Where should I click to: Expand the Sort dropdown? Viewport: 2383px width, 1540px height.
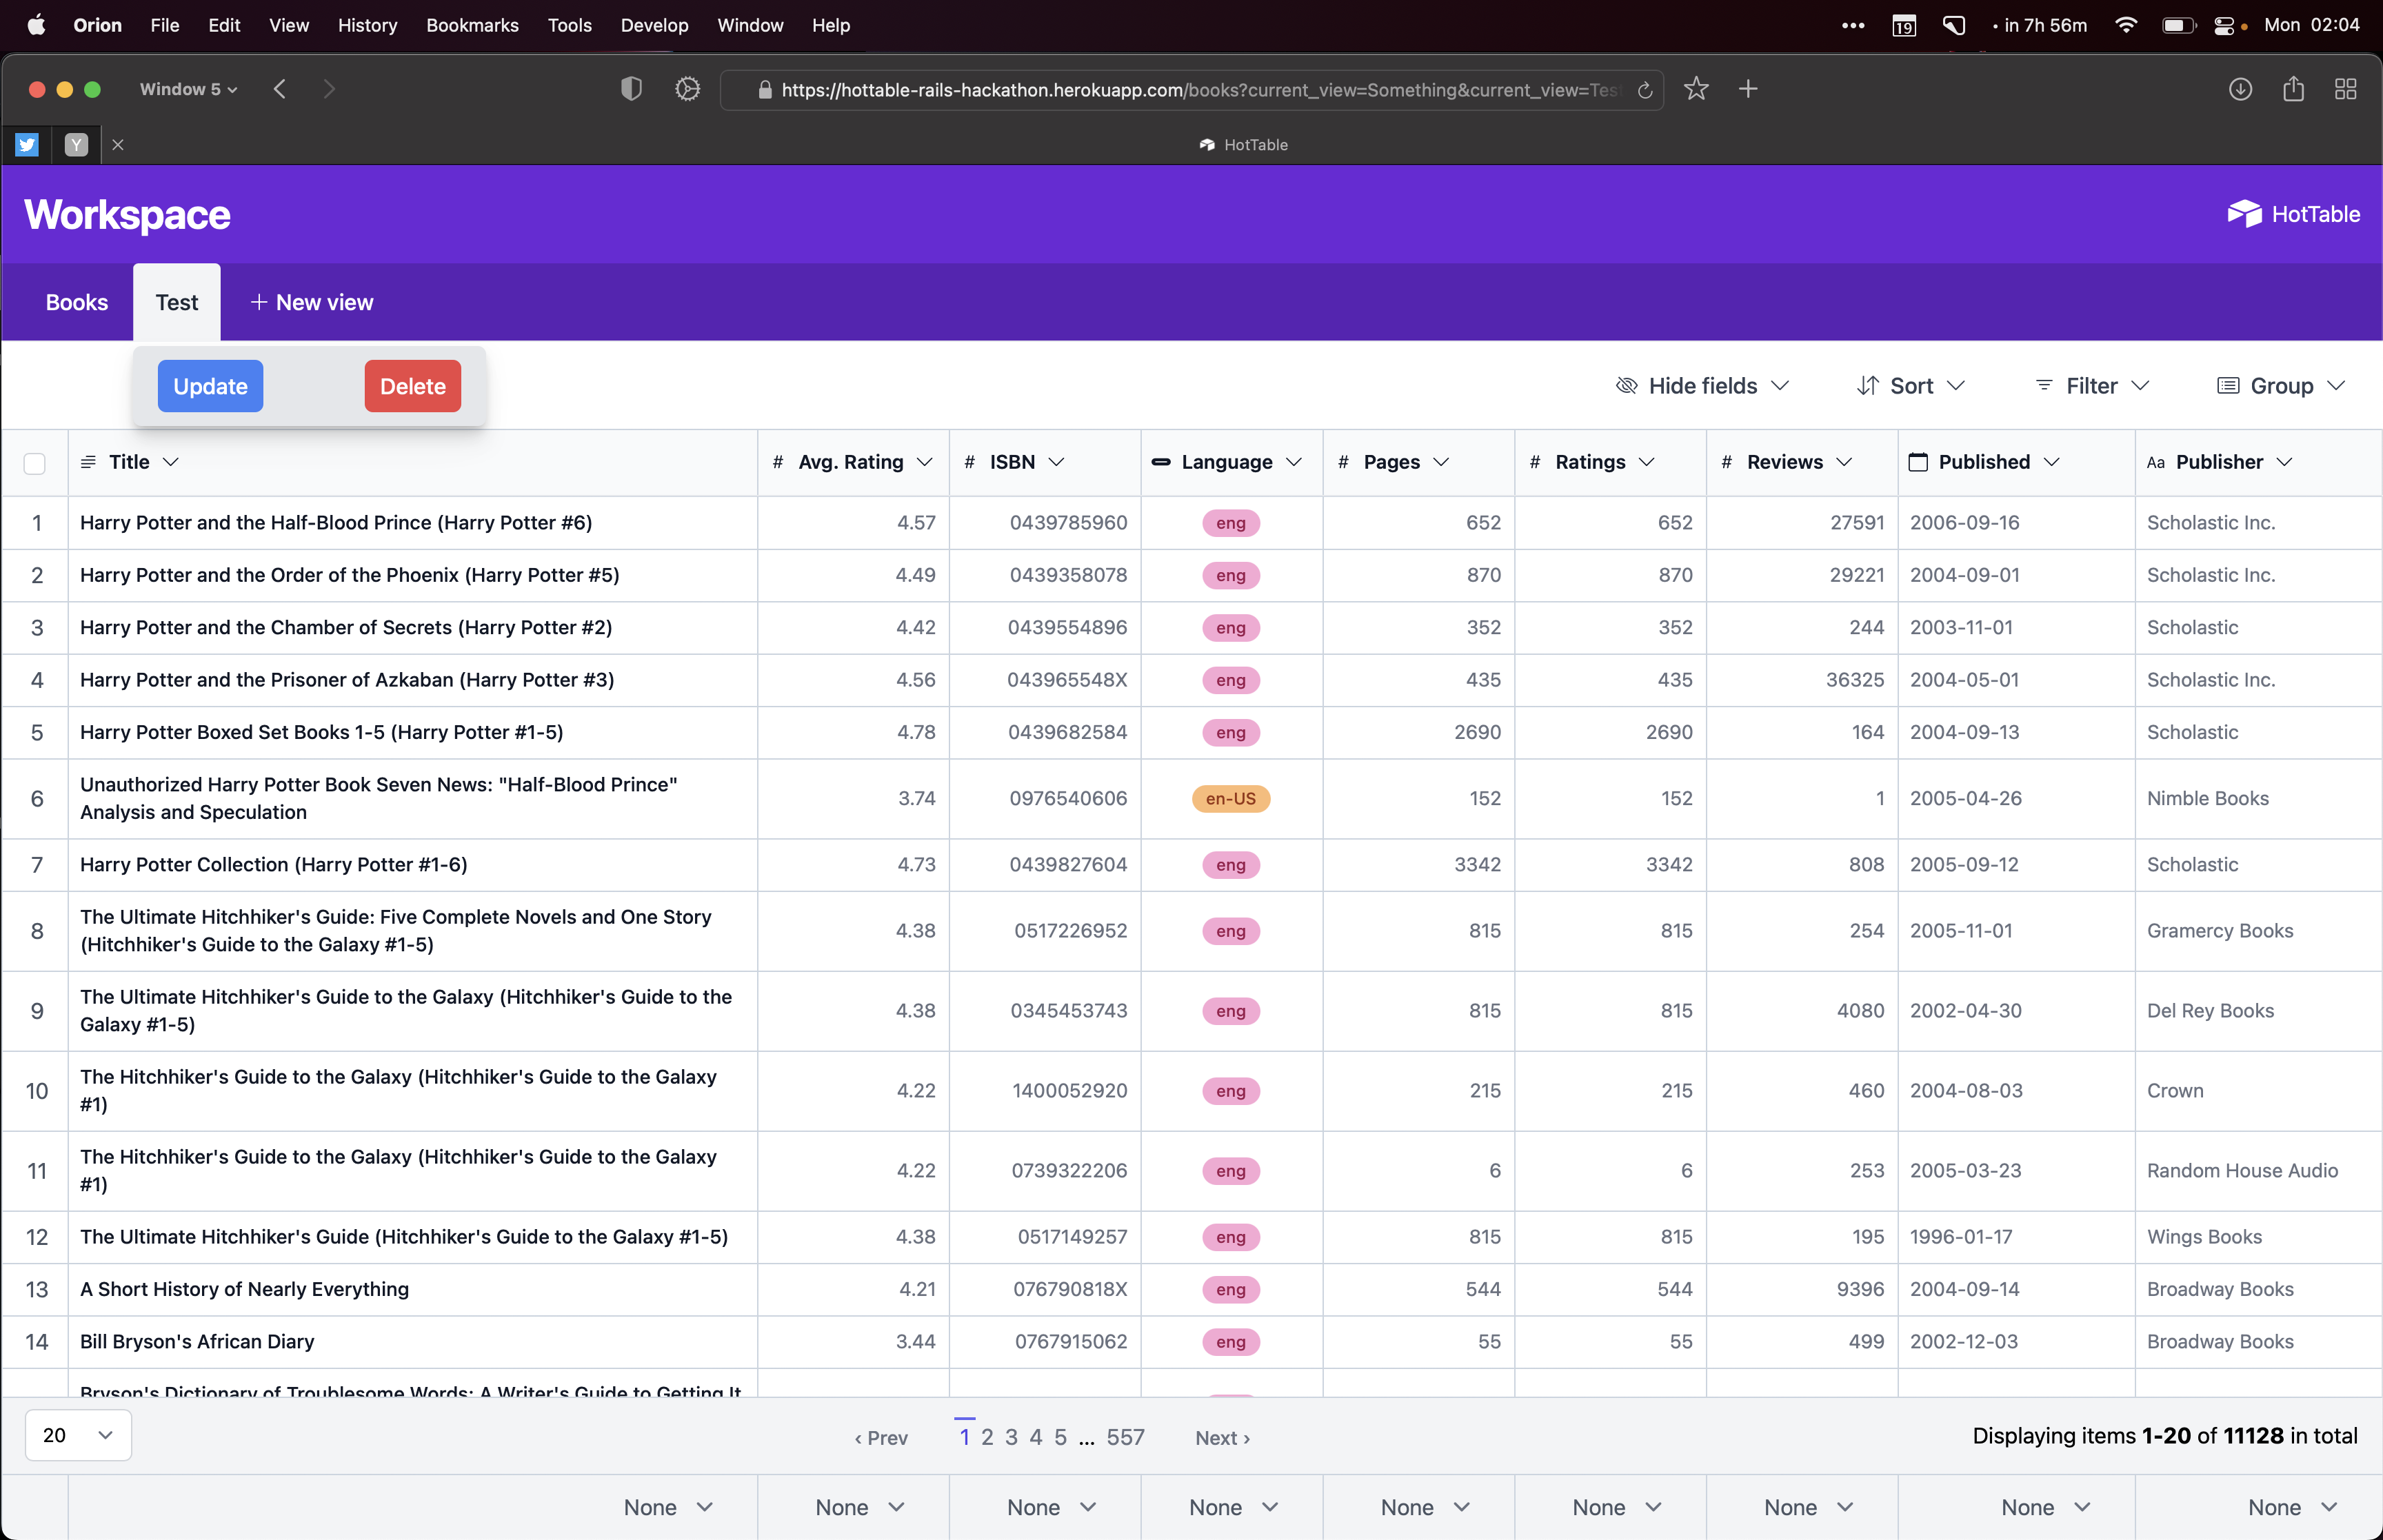click(1910, 386)
